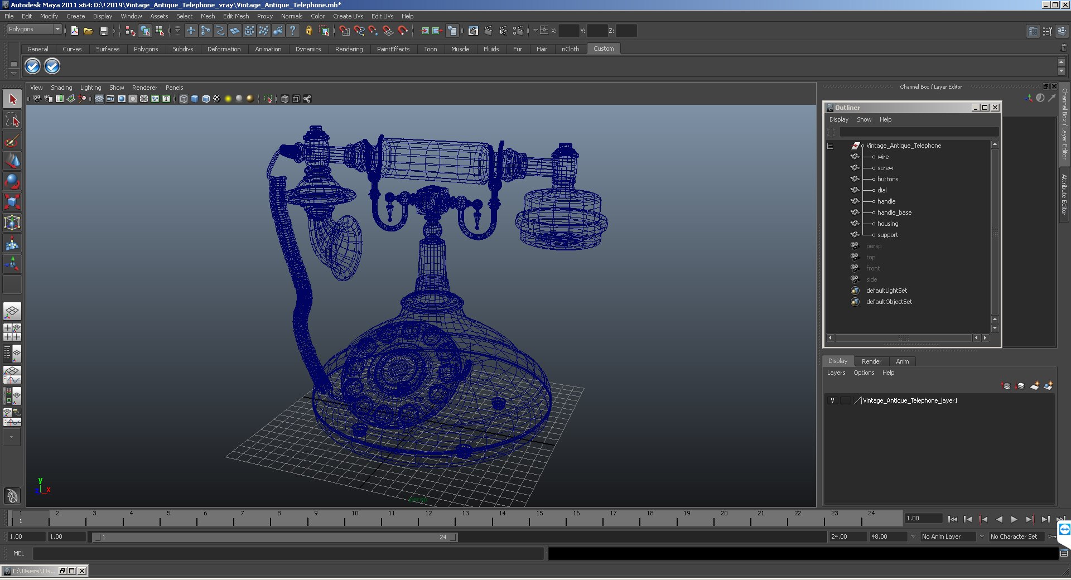Click the select camera icon in viewport
Screen dimensions: 1071x580
coord(37,99)
